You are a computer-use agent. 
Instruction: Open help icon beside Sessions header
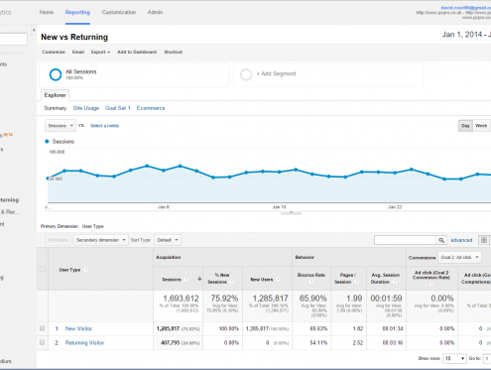[186, 280]
